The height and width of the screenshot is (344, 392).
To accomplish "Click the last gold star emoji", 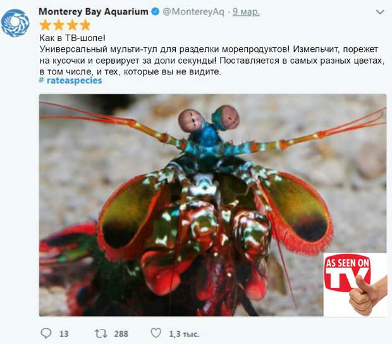I will click(85, 25).
